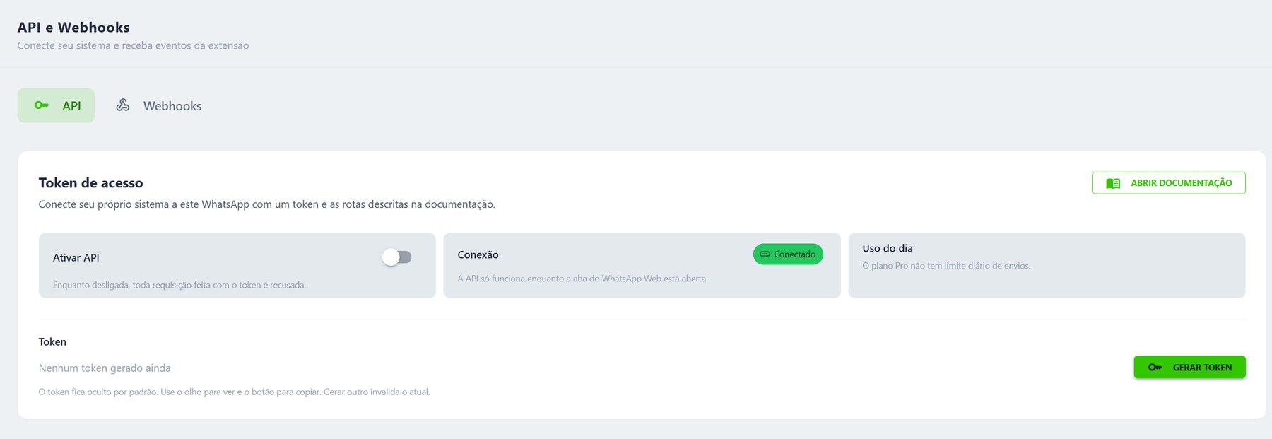Viewport: 1272px width, 439px height.
Task: Click the link icon in Conectado badge
Action: tap(765, 254)
